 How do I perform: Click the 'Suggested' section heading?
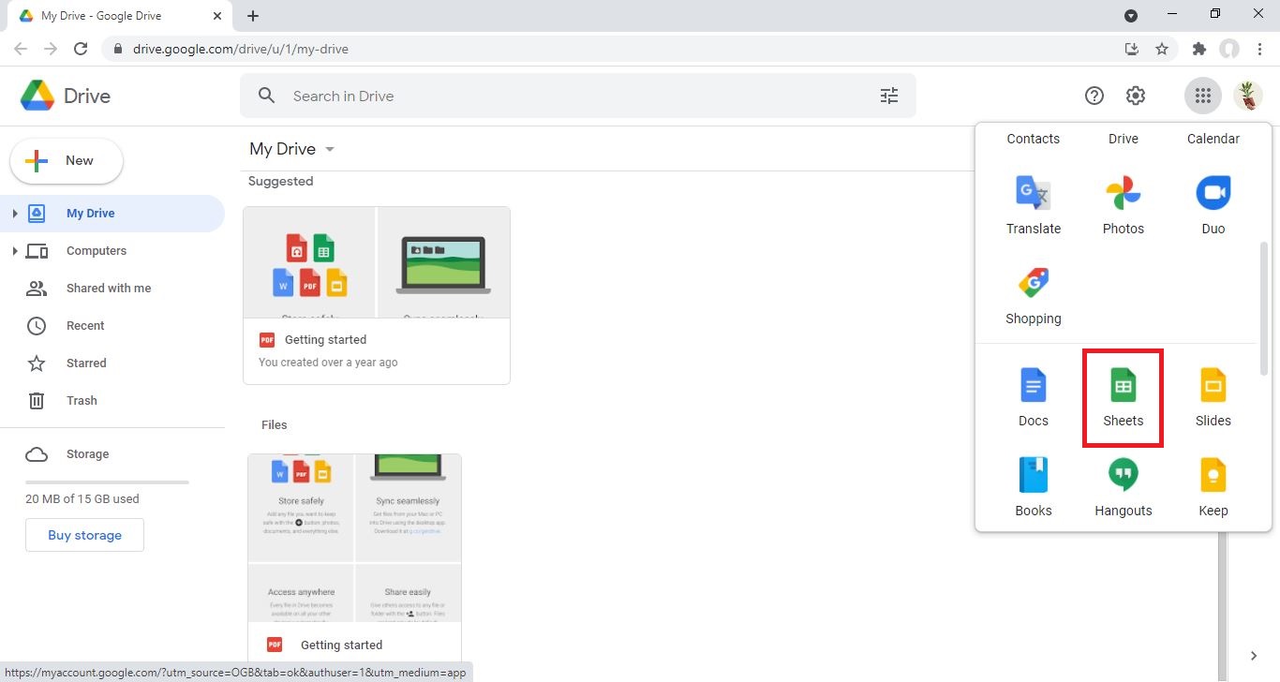click(281, 182)
